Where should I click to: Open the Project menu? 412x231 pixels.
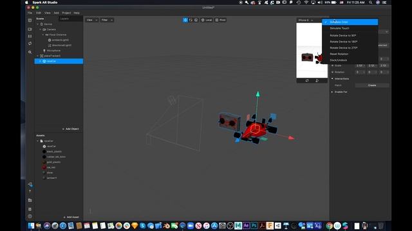tap(66, 13)
